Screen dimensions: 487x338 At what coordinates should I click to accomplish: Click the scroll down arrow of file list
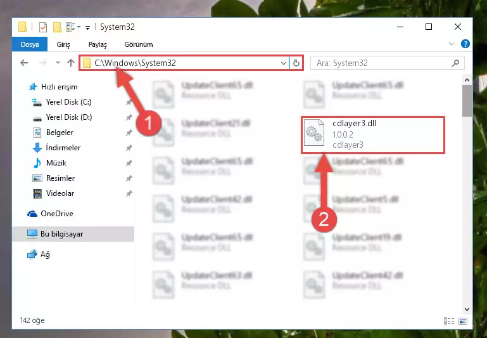click(x=467, y=309)
